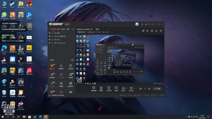Open the 房管助手 room manager tool
This screenshot has height=119, width=212.
[61, 67]
